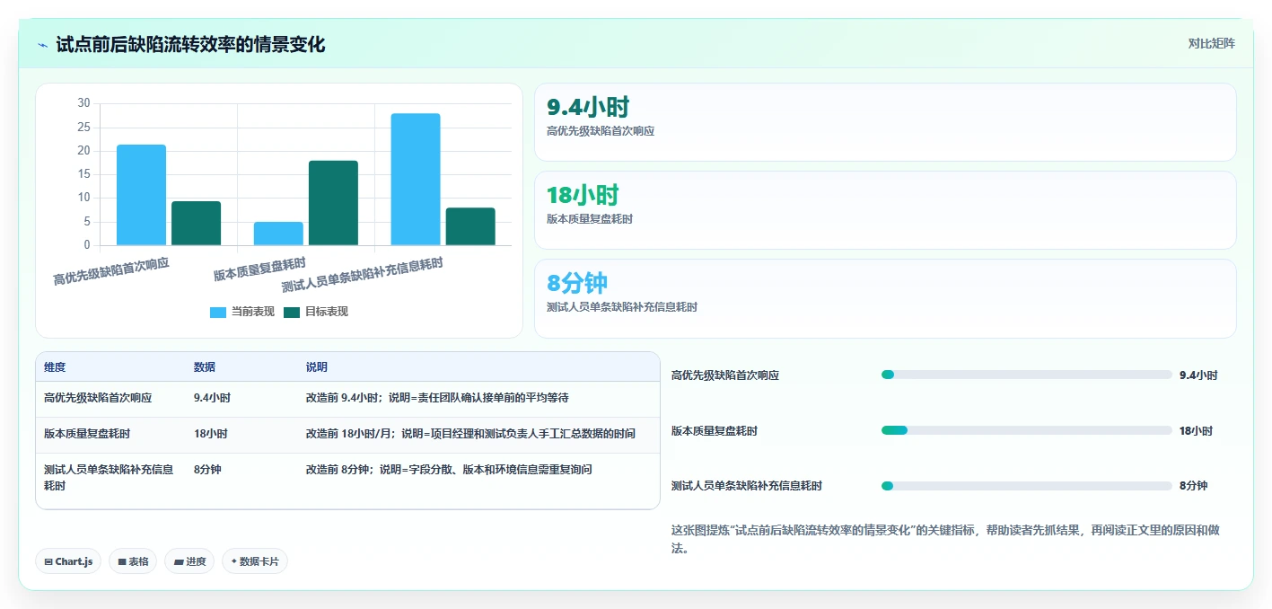The height and width of the screenshot is (609, 1272).
Task: Click the 数据 column header
Action: (205, 367)
